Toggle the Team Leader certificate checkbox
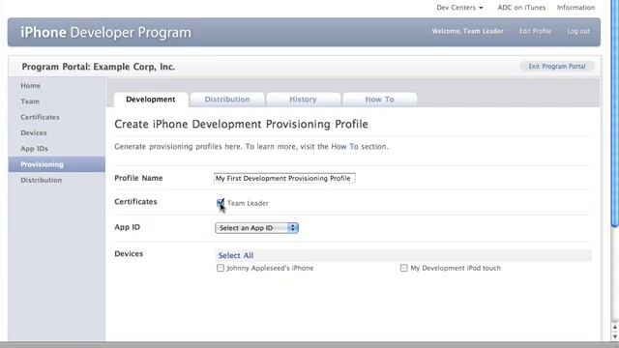The image size is (619, 348). (221, 203)
